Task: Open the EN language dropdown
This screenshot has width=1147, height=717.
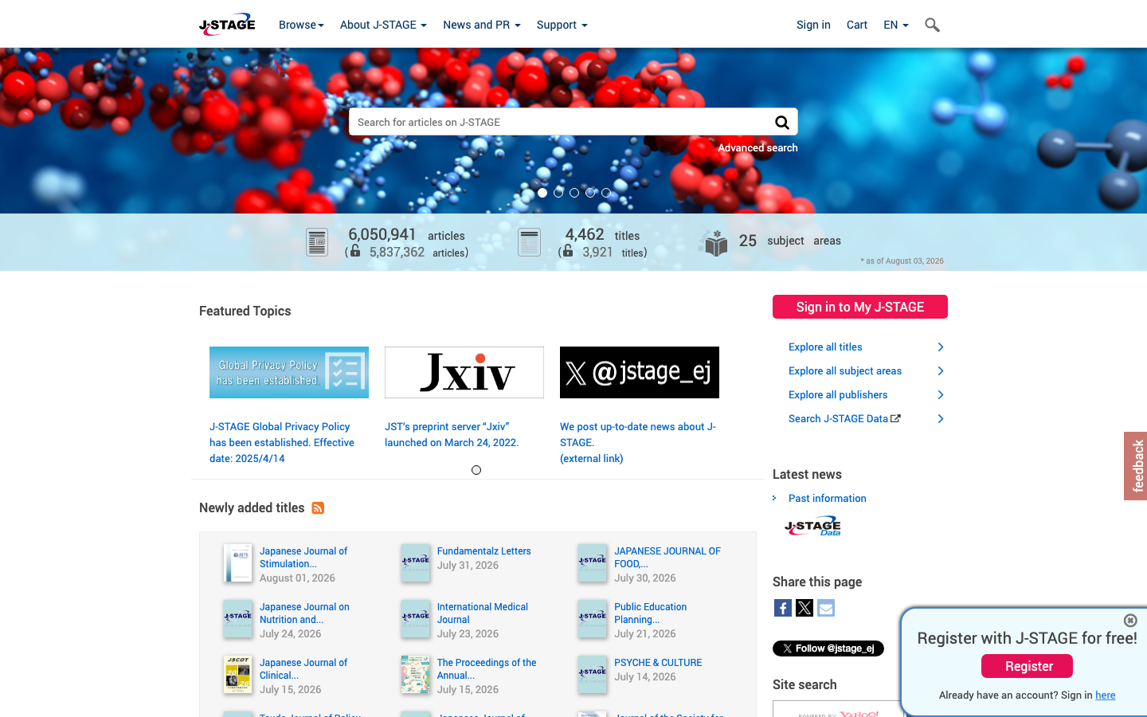Action: (896, 25)
